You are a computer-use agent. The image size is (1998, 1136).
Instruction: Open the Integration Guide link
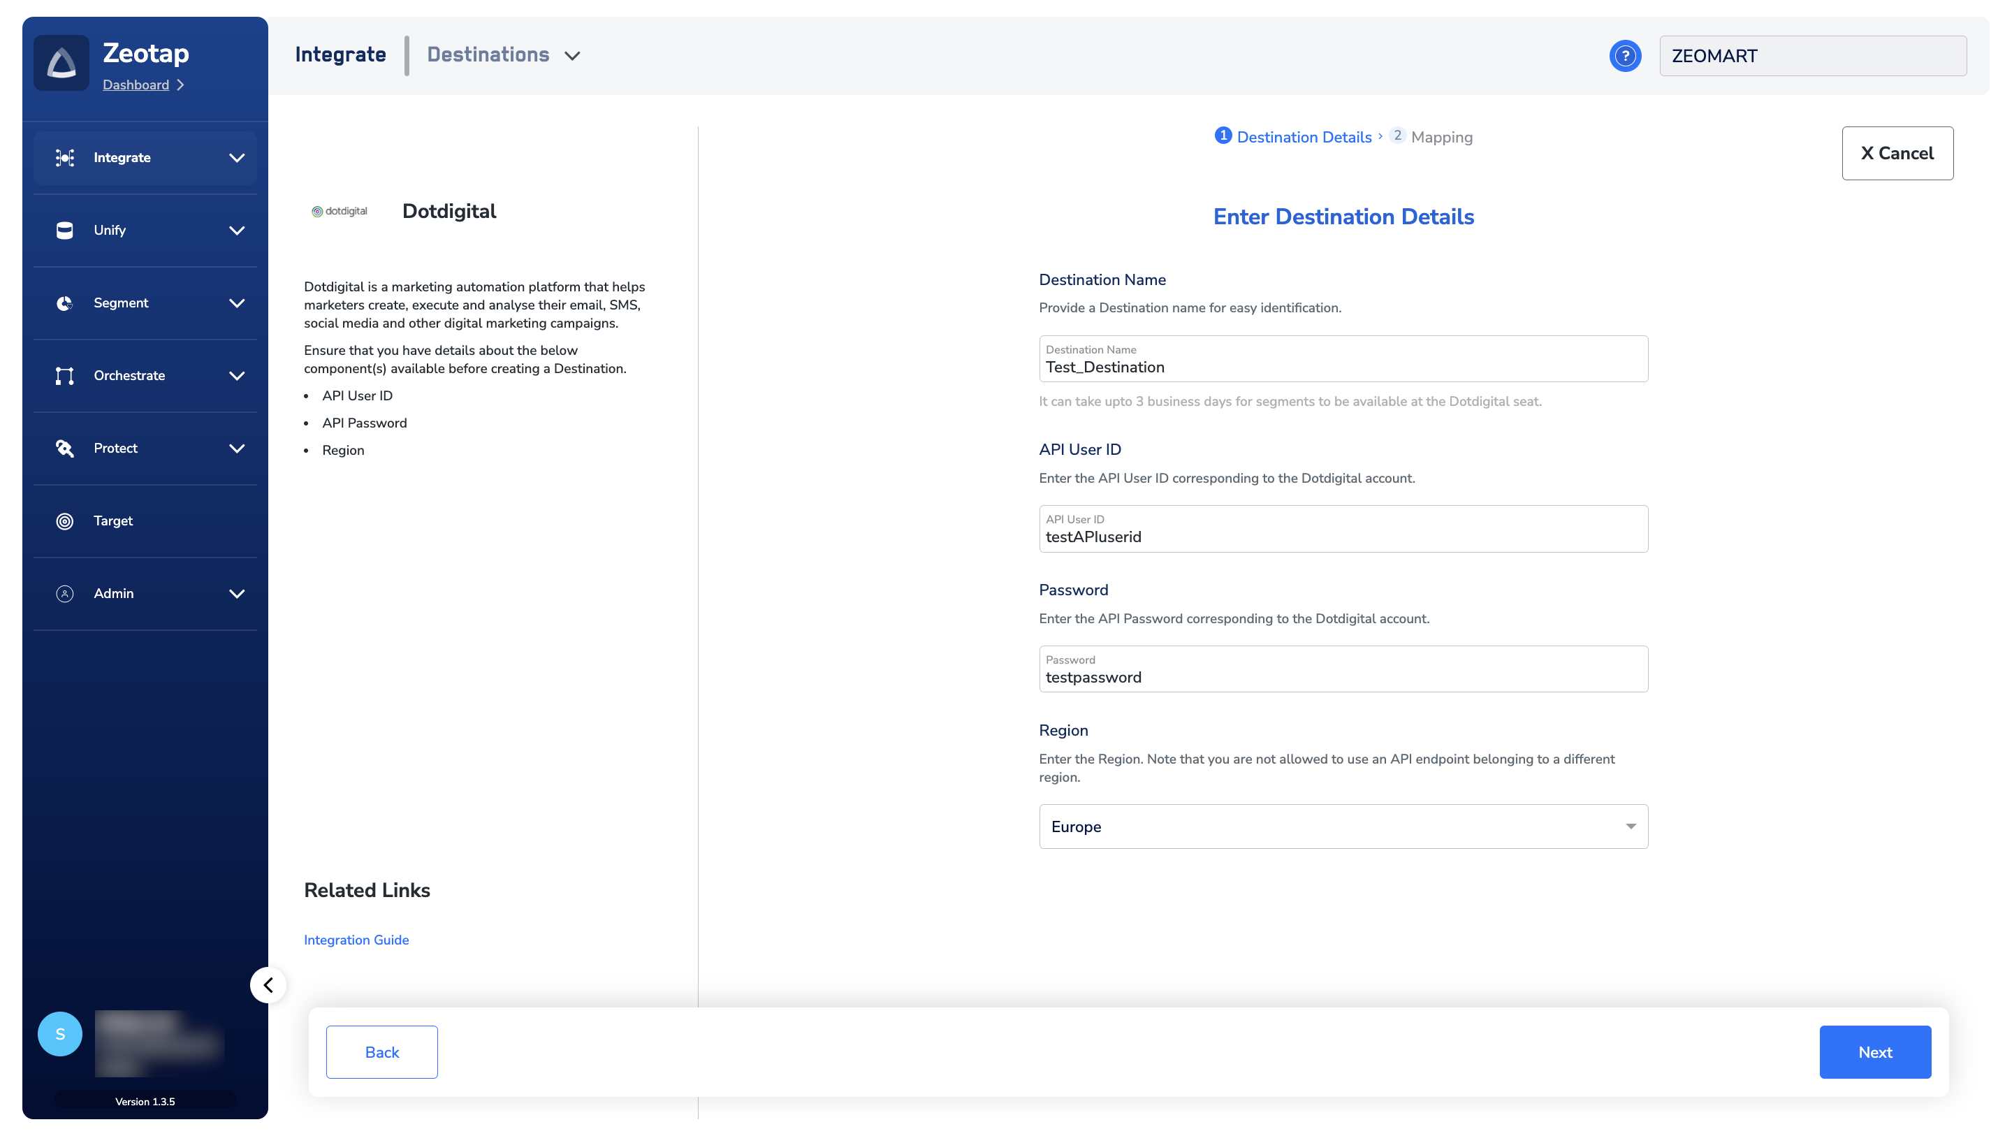pos(356,940)
